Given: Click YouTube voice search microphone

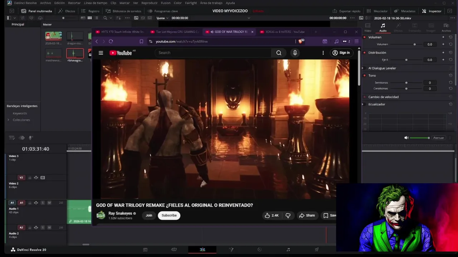Looking at the screenshot, I should 295,53.
